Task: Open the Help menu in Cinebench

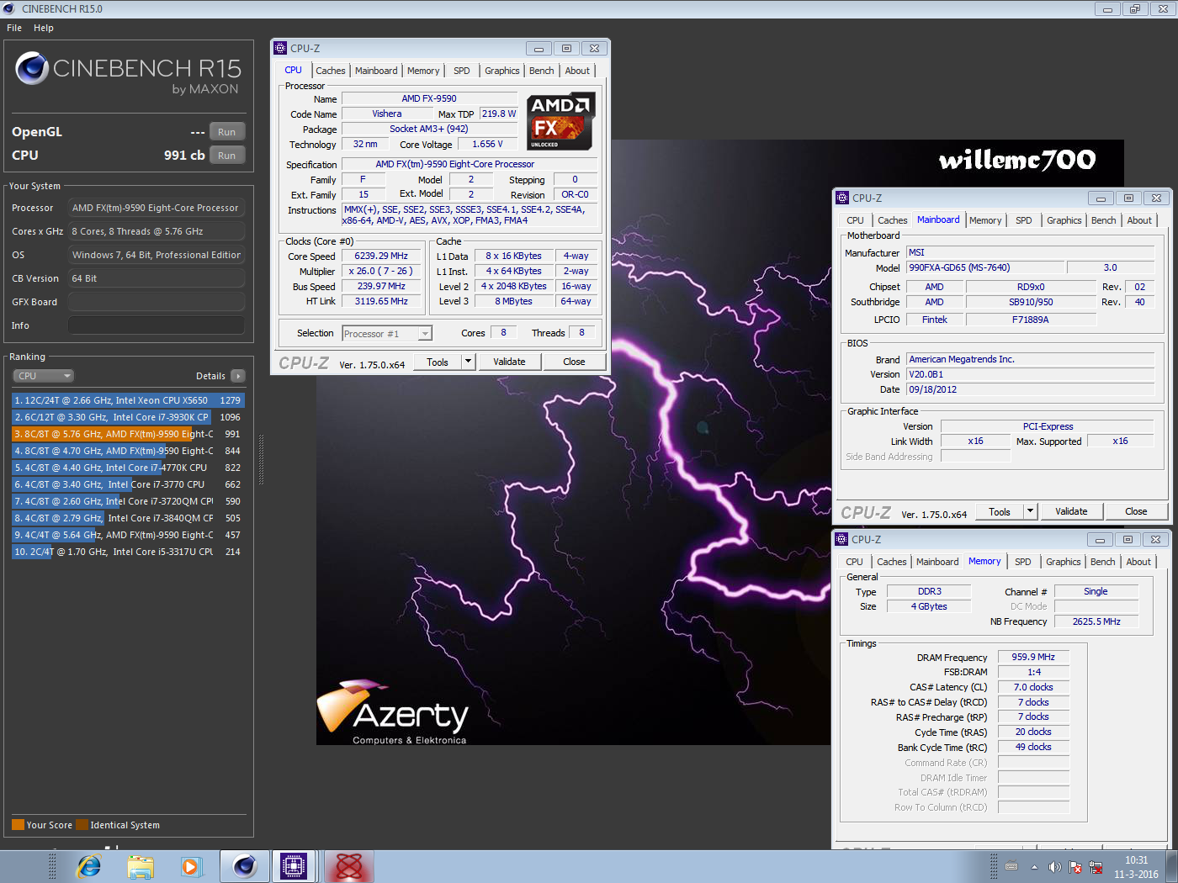Action: click(44, 28)
